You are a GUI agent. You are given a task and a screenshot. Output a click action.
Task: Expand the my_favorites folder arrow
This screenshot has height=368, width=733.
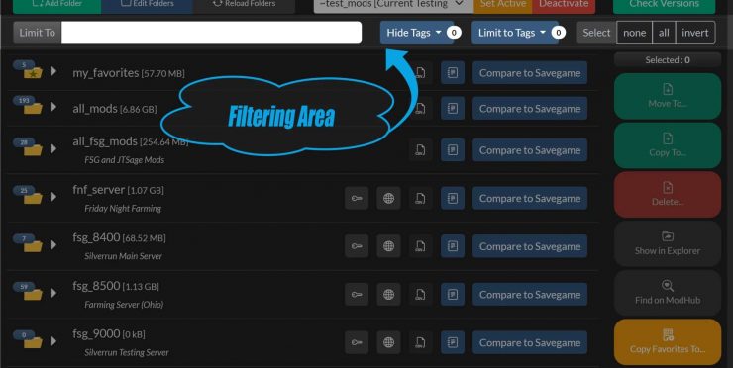point(53,71)
